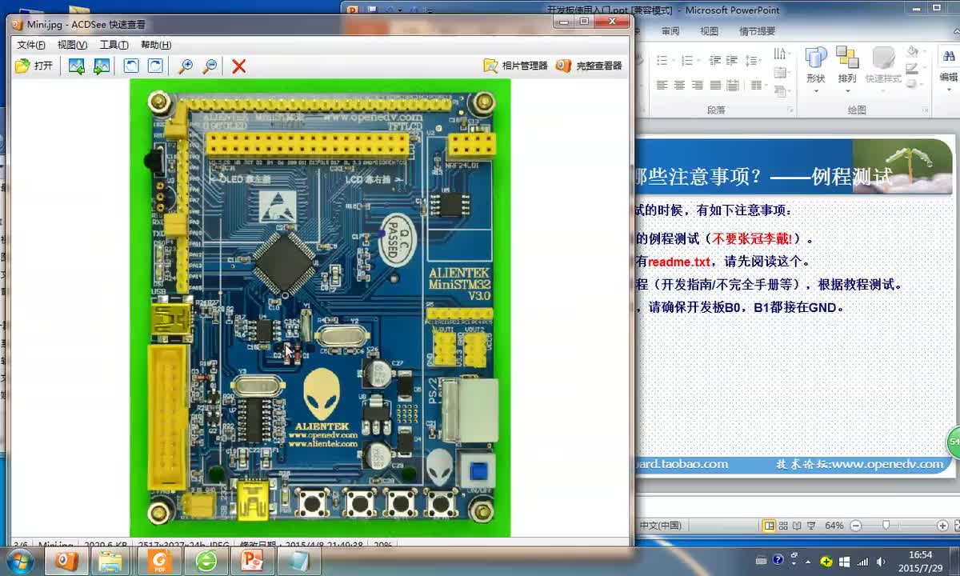This screenshot has height=576, width=960.
Task: Apply distributed alignment in PowerPoint
Action: click(733, 85)
